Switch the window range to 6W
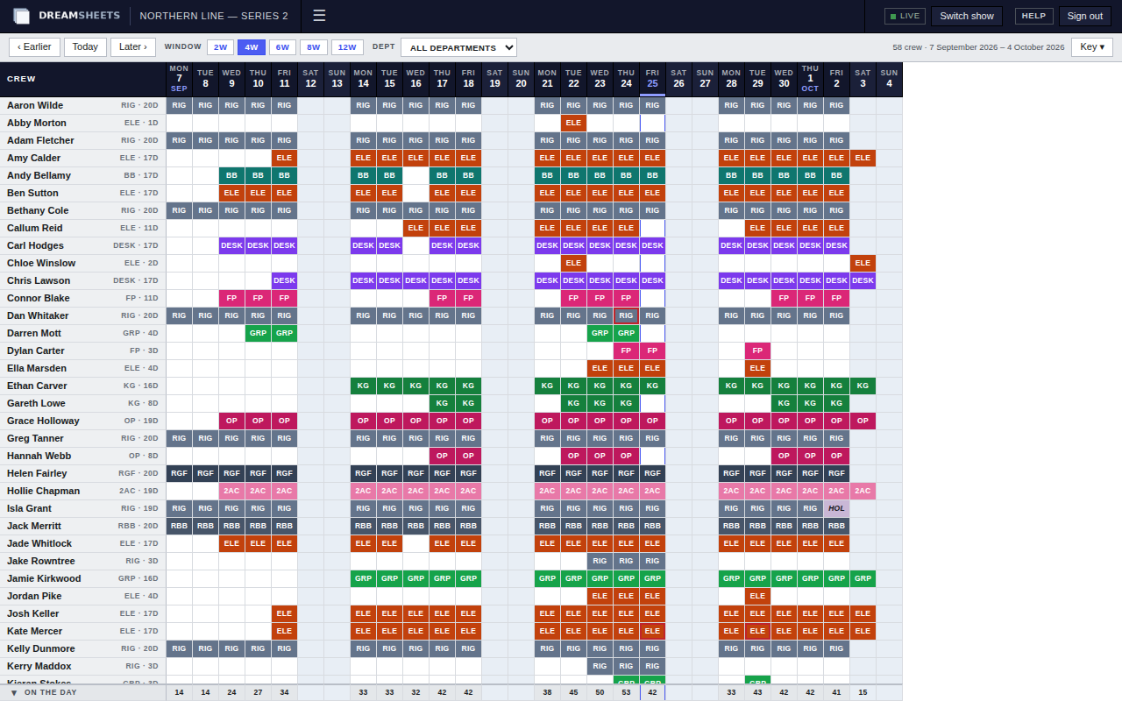 click(x=282, y=47)
